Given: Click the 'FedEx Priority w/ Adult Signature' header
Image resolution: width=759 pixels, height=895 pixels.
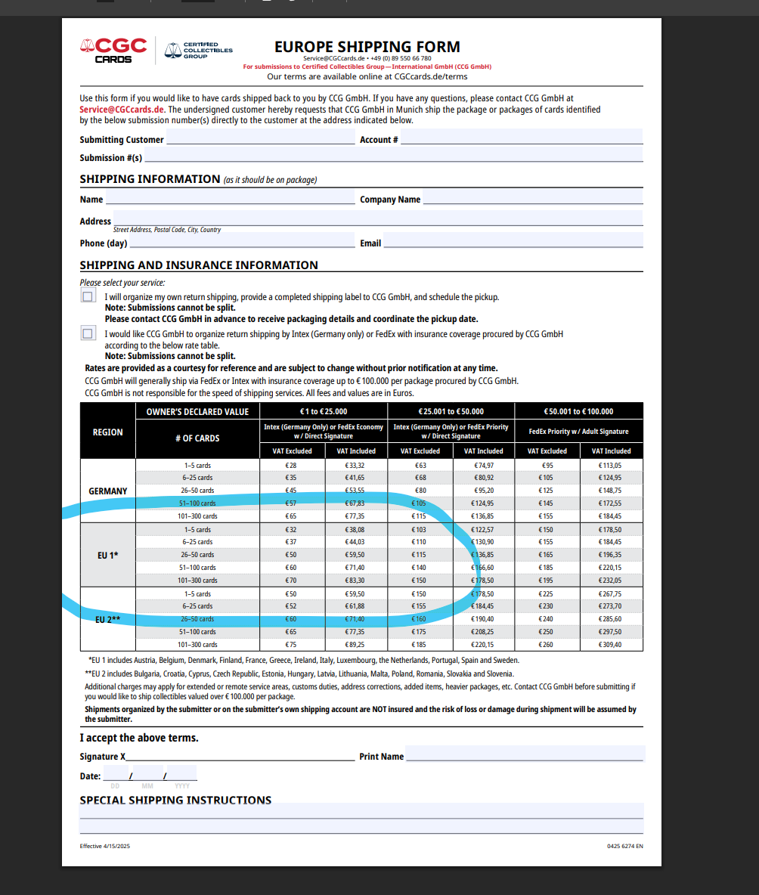Looking at the screenshot, I should pyautogui.click(x=578, y=432).
